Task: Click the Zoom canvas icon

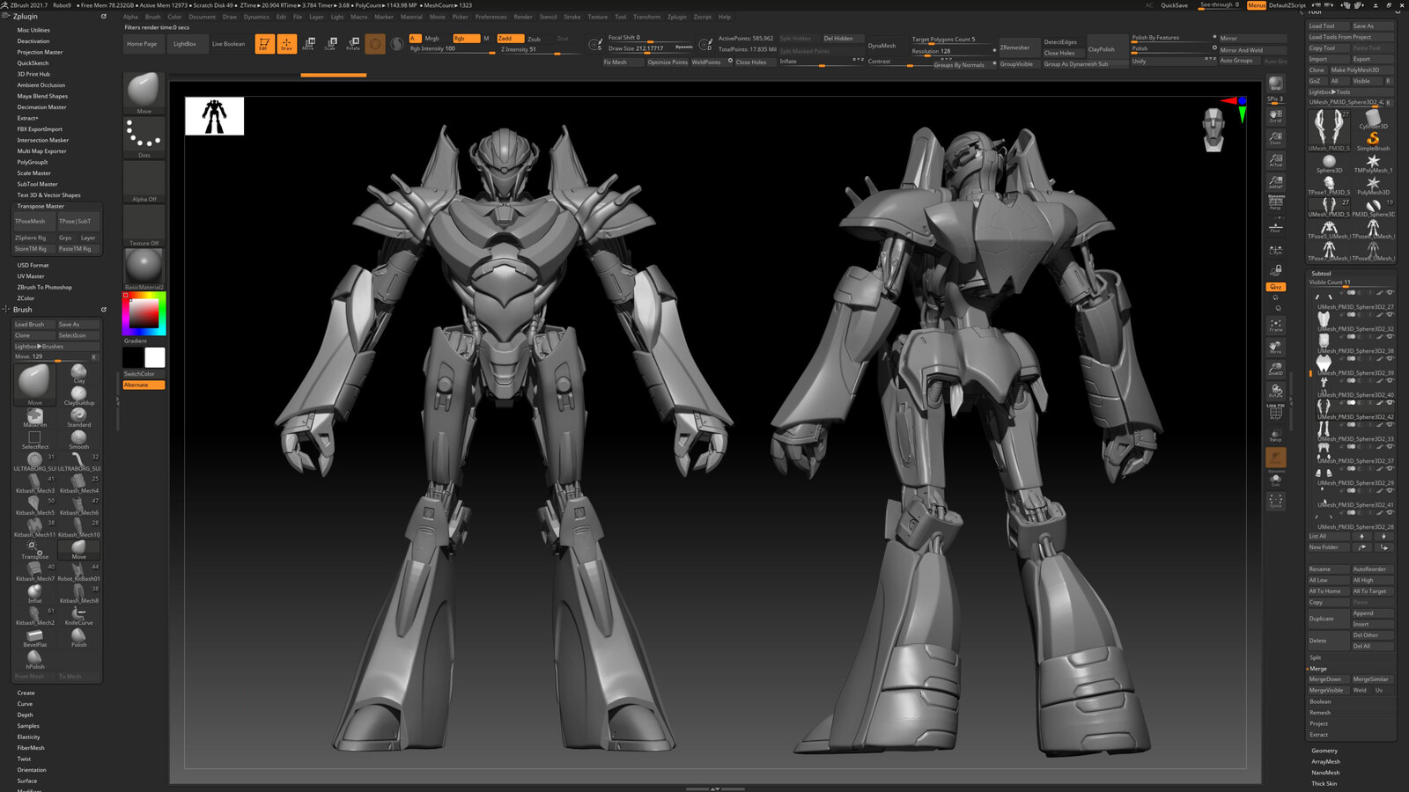Action: [1275, 138]
